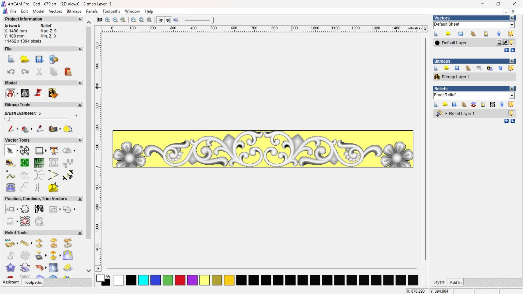Open the Nesting vectors tool
The height and width of the screenshot is (294, 523).
(39, 209)
